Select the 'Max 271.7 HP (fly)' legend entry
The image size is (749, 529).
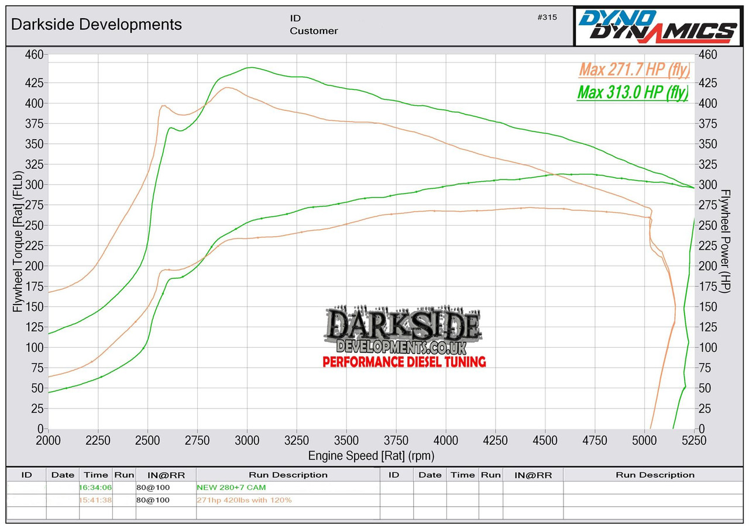634,71
